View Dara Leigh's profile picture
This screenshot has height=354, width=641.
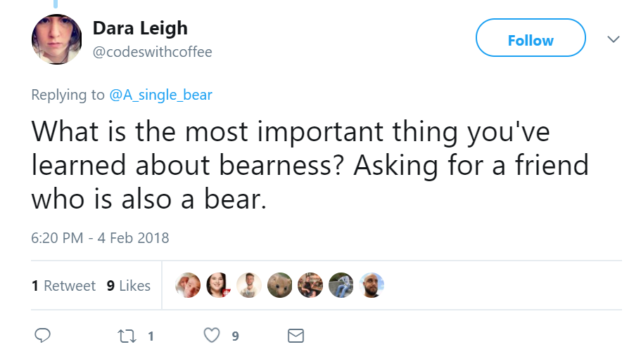click(56, 39)
